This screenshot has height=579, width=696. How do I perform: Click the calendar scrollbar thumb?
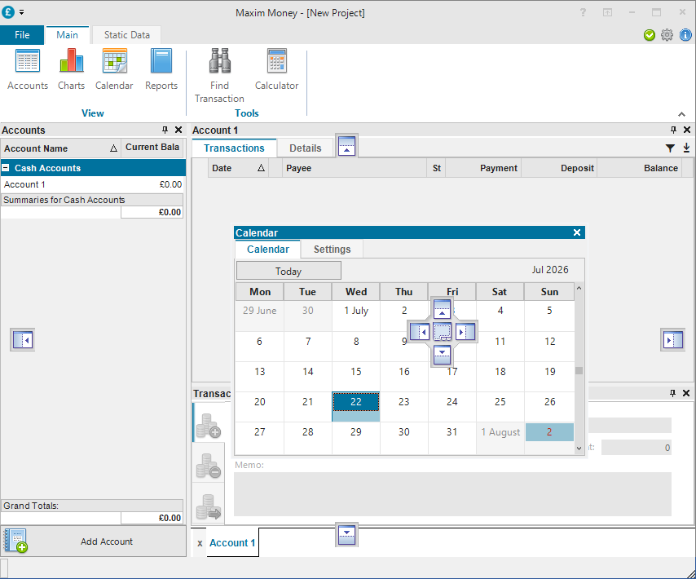tap(579, 370)
